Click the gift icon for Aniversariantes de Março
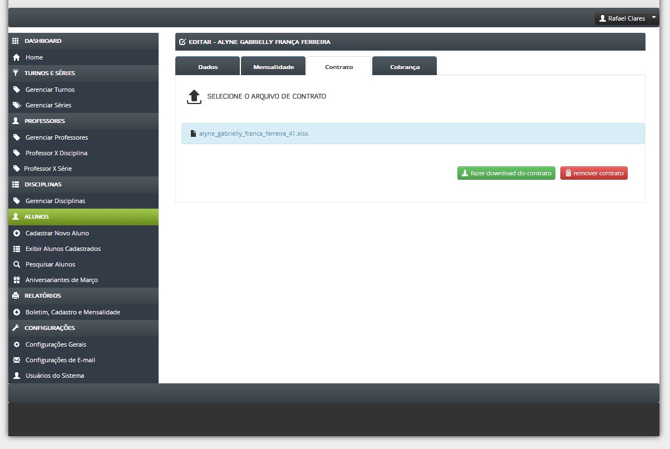 tap(16, 280)
